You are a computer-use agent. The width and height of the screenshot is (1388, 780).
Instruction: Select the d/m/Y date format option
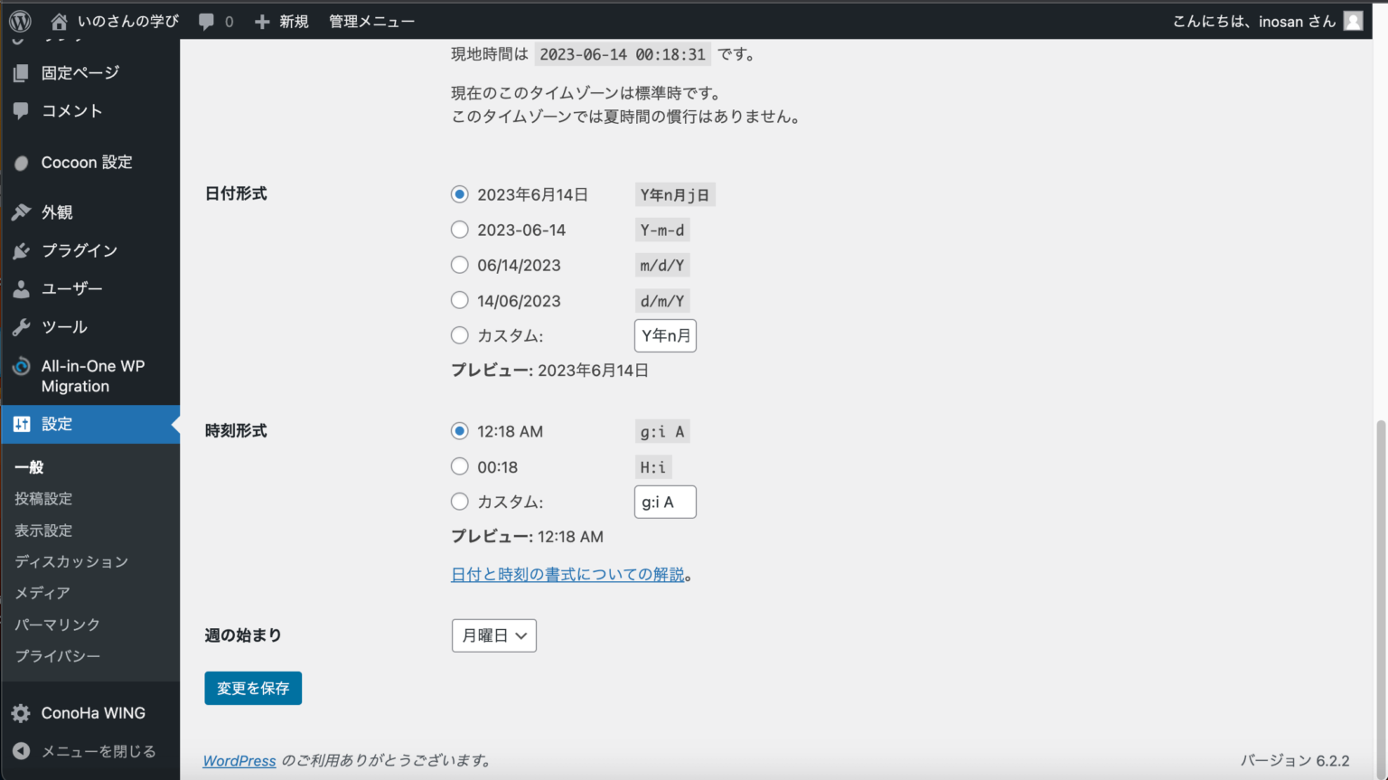coord(460,300)
